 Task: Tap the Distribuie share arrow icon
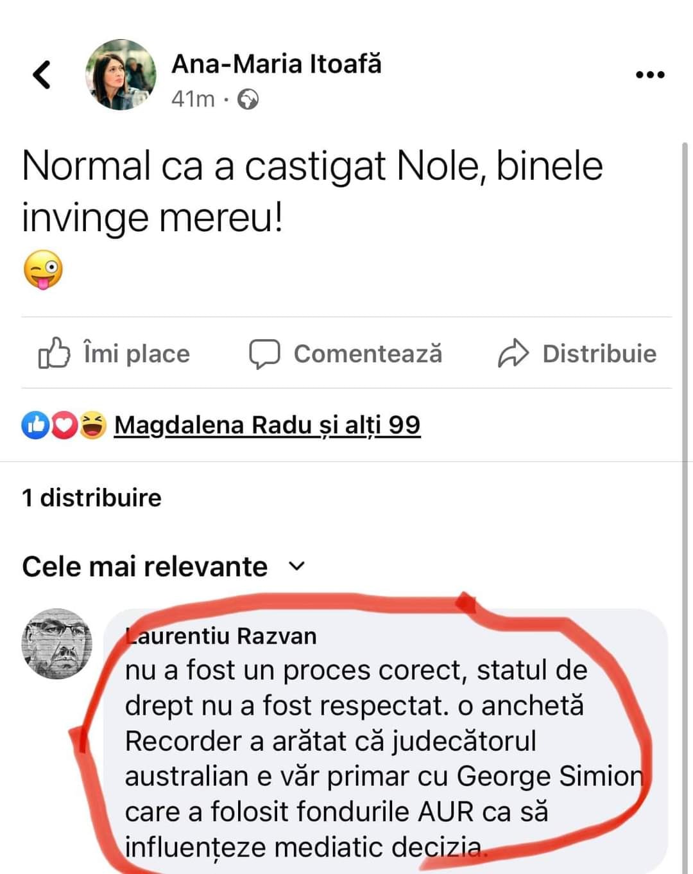pyautogui.click(x=513, y=353)
